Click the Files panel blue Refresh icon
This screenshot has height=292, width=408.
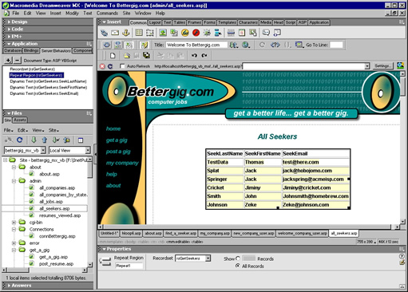[20, 140]
